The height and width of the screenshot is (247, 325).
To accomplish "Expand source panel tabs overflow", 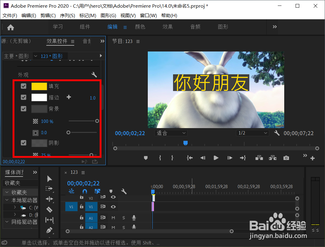I will click(x=102, y=41).
